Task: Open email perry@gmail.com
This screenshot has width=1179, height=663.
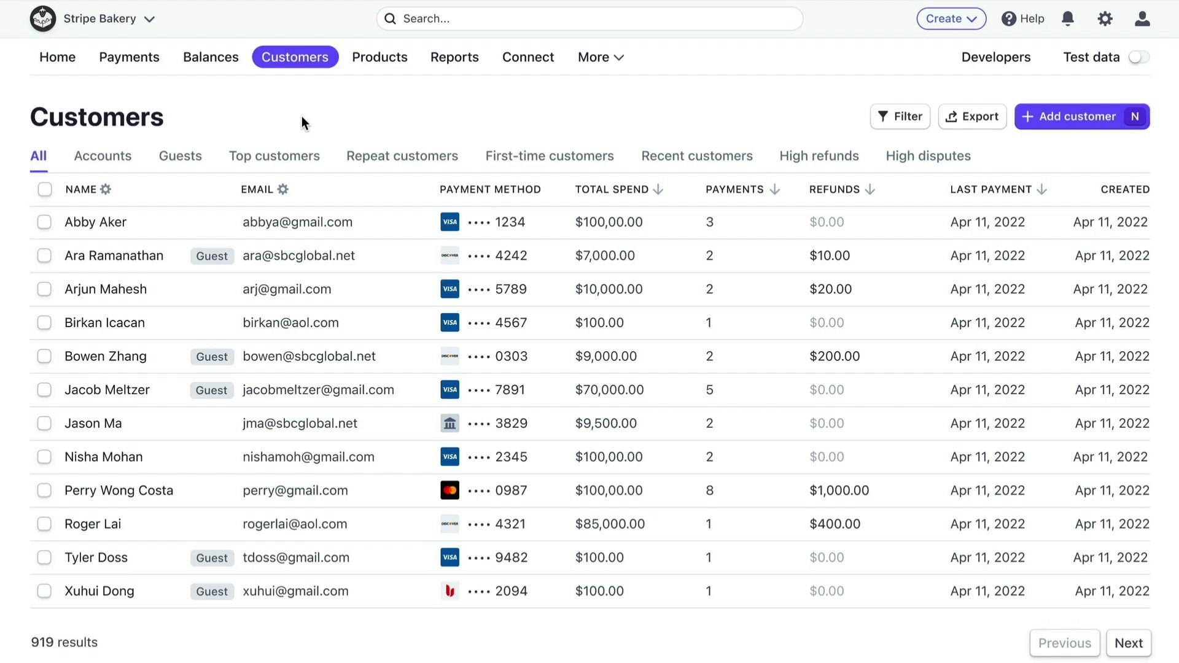Action: coord(295,490)
